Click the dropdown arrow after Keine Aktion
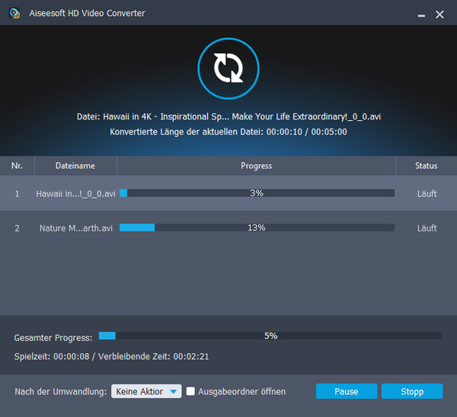457x417 pixels. 174,392
